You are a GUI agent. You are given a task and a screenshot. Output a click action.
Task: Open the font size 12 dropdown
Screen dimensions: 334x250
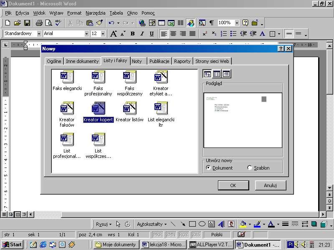point(103,34)
